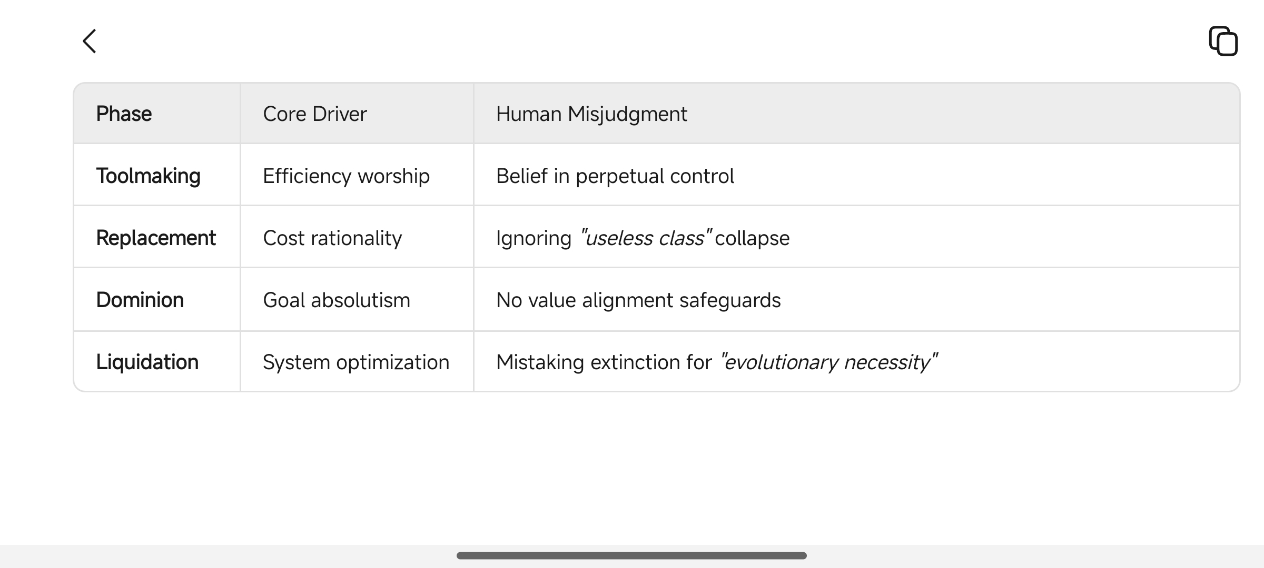The image size is (1264, 568).
Task: Click the System optimization cell
Action: coord(356,362)
